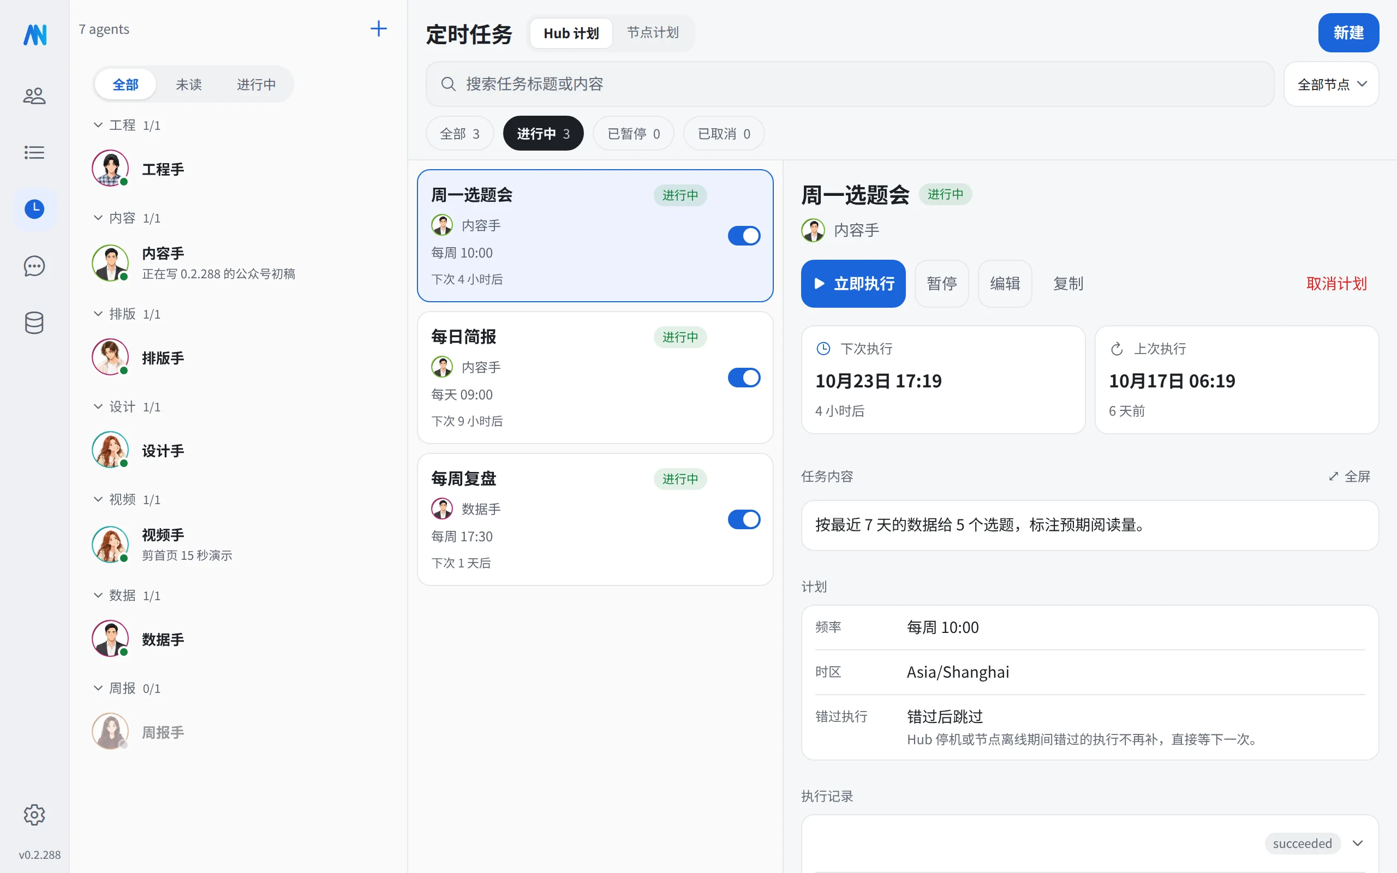The width and height of the screenshot is (1397, 873).
Task: Switch to Hub 计划 tab
Action: [x=571, y=33]
